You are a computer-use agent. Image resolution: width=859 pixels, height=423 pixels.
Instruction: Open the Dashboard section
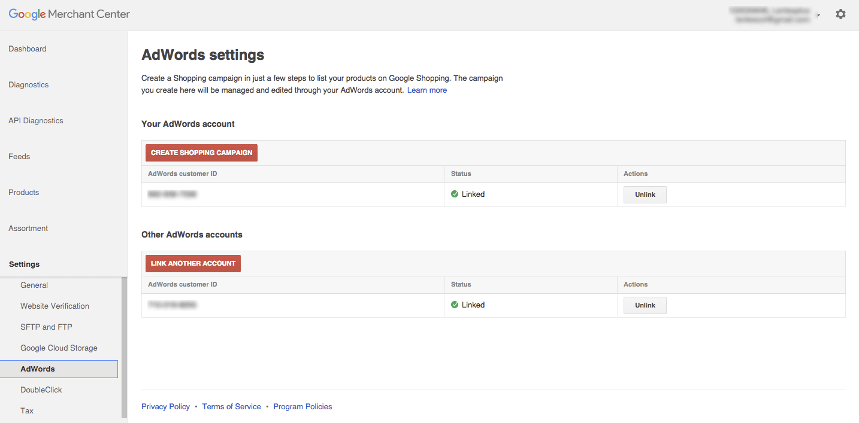(x=28, y=49)
